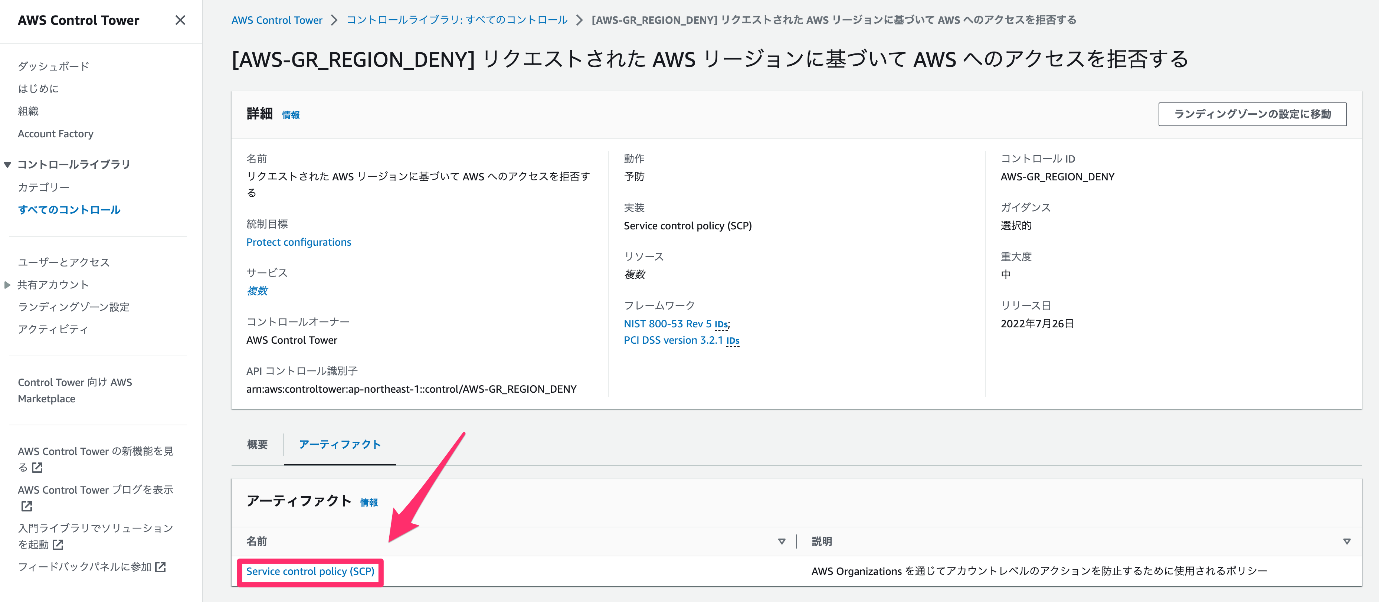Open PCI DSS version 3.2.1 framework link
Viewport: 1379px width, 602px height.
coord(674,341)
